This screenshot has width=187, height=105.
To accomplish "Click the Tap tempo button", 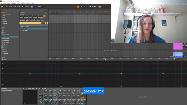I will (x=6, y=6).
